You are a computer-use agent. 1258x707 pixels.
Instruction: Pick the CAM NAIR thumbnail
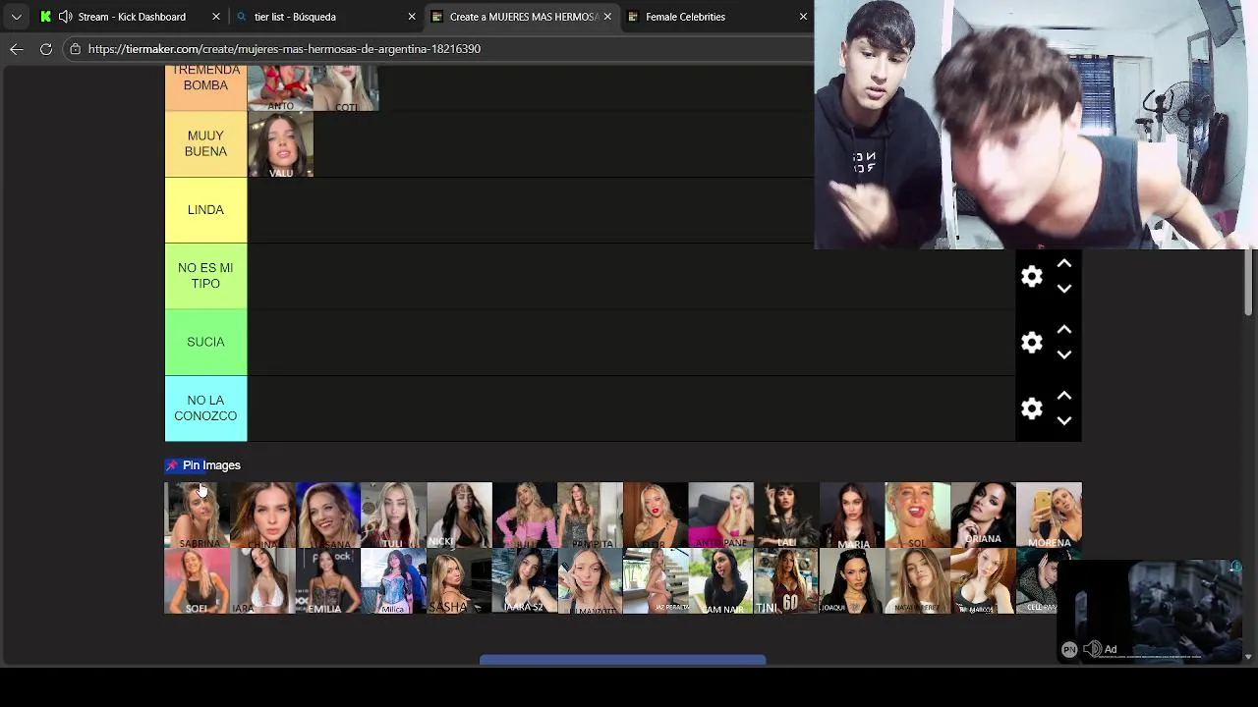pyautogui.click(x=721, y=580)
